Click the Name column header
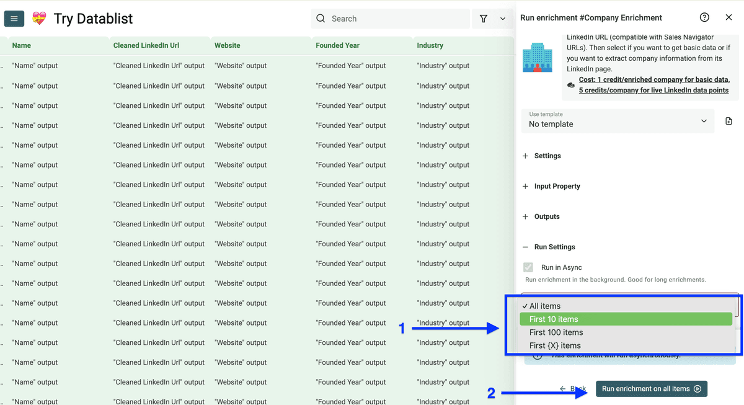The width and height of the screenshot is (744, 405). pyautogui.click(x=22, y=45)
